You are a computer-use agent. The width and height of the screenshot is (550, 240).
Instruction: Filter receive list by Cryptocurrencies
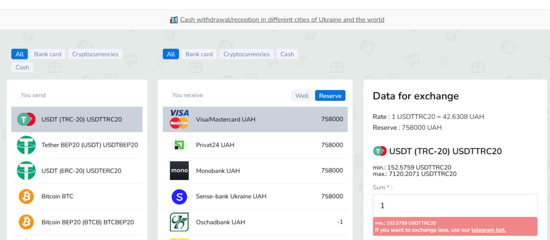[247, 54]
